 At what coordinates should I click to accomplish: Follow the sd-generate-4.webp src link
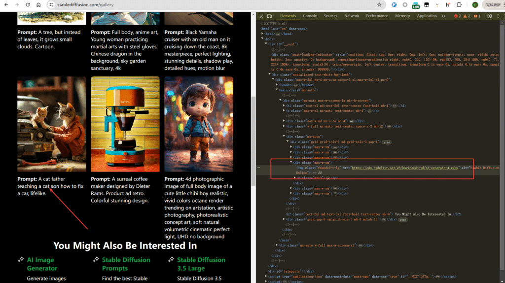386,168
